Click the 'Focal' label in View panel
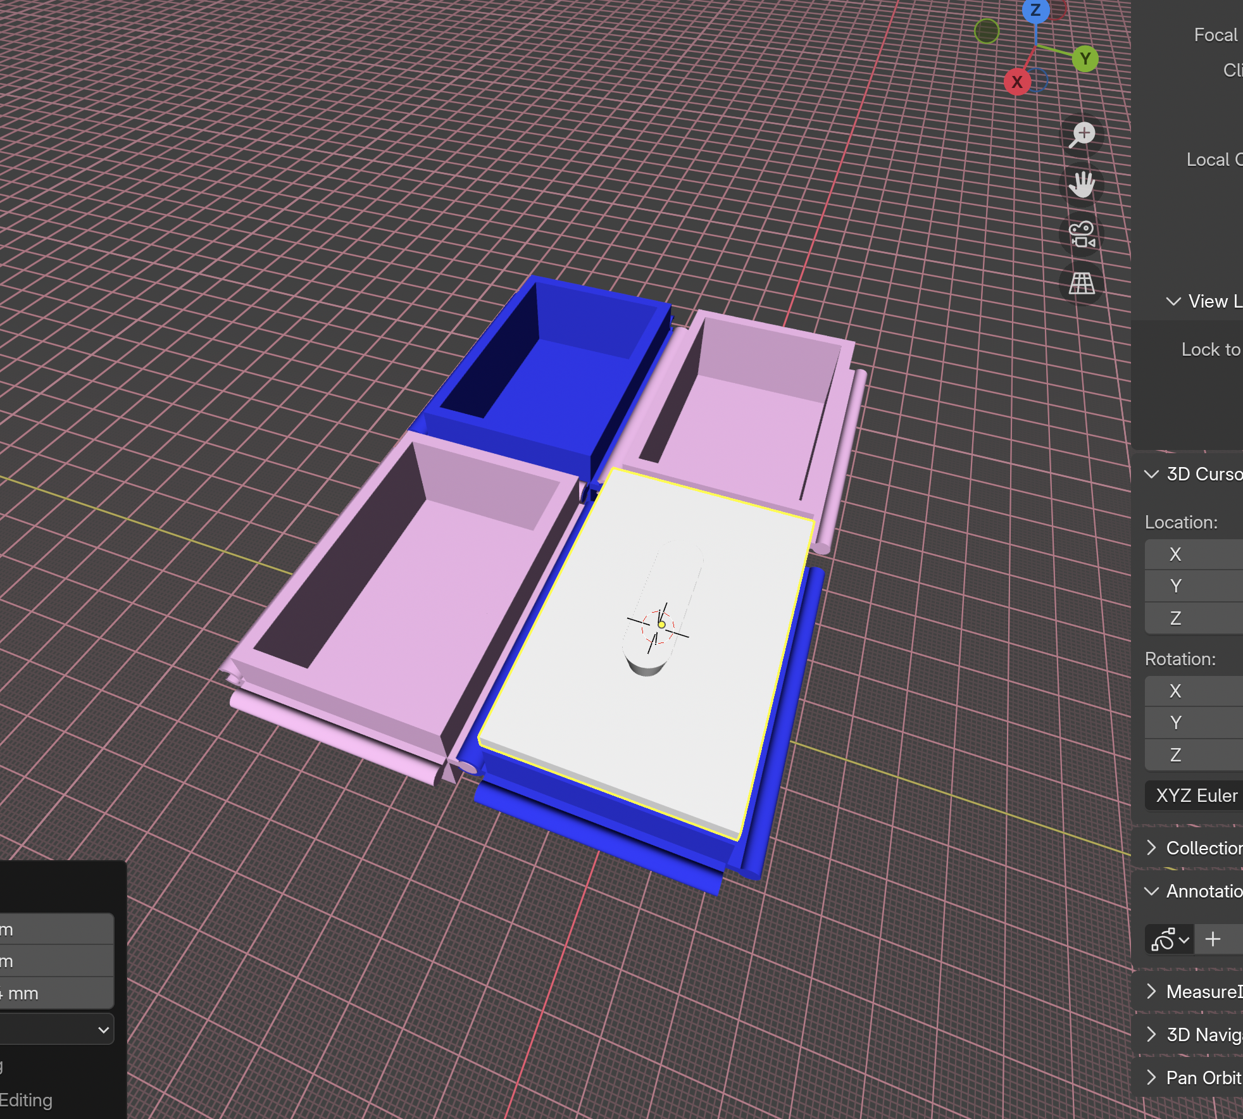1243x1119 pixels. [x=1215, y=35]
